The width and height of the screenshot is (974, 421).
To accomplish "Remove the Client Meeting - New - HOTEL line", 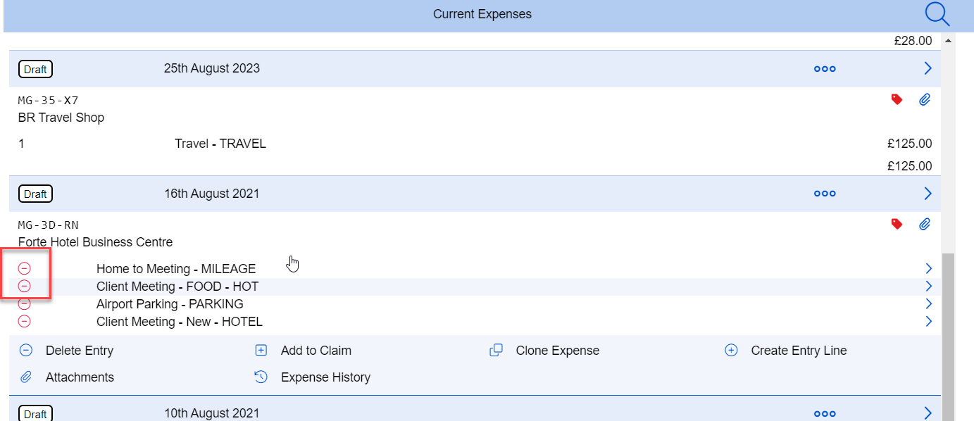I will [24, 322].
